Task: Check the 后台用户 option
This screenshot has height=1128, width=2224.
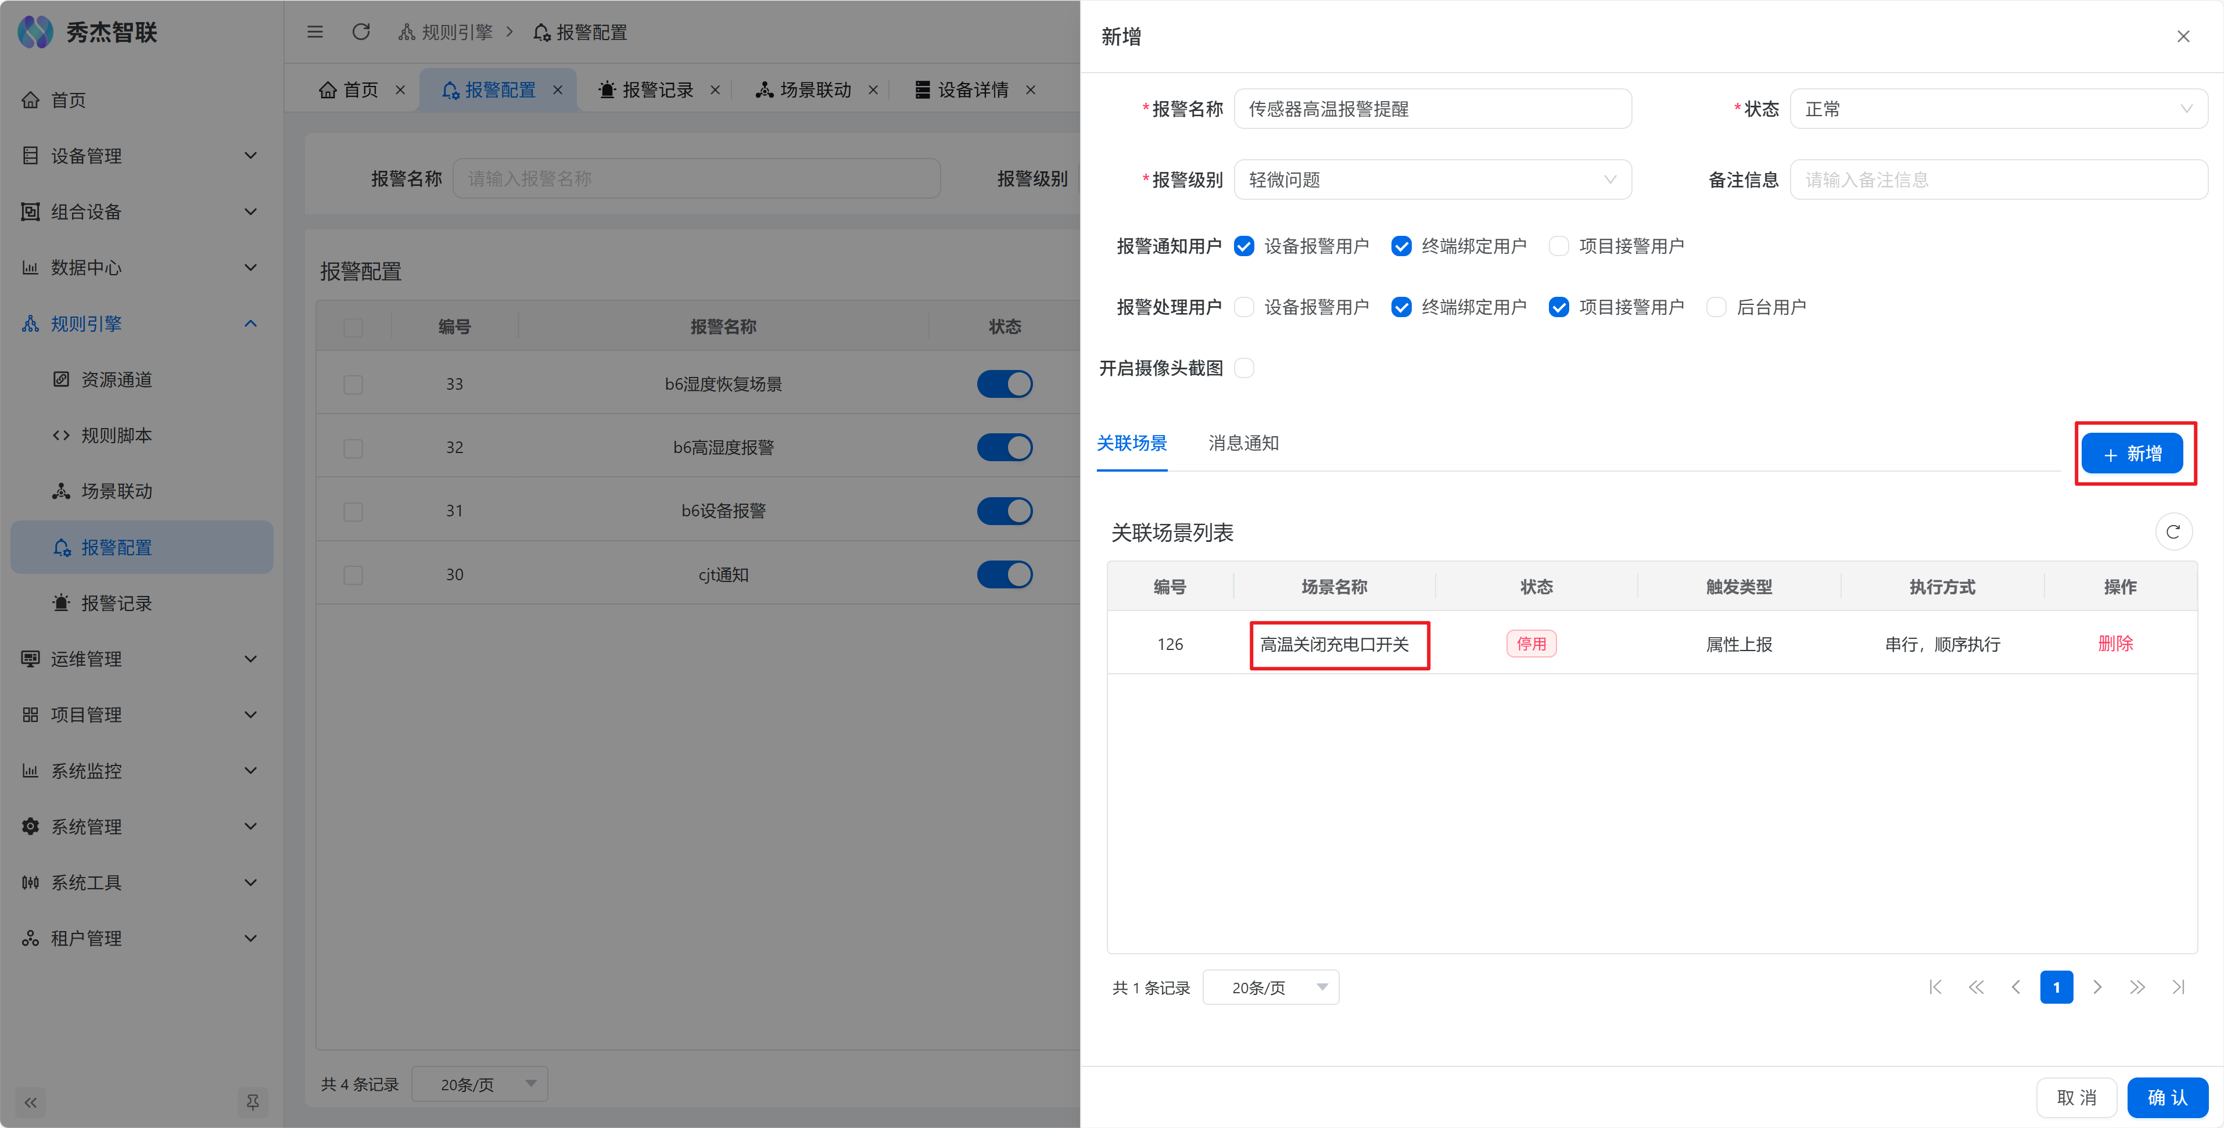Action: point(1716,307)
